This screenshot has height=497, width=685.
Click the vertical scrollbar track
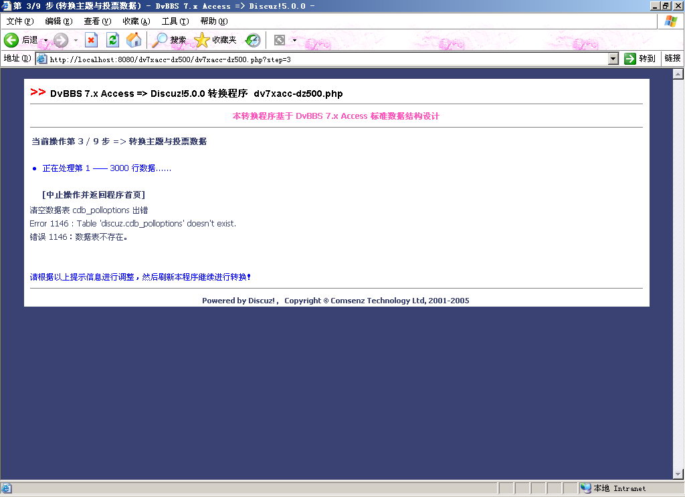tap(678, 274)
